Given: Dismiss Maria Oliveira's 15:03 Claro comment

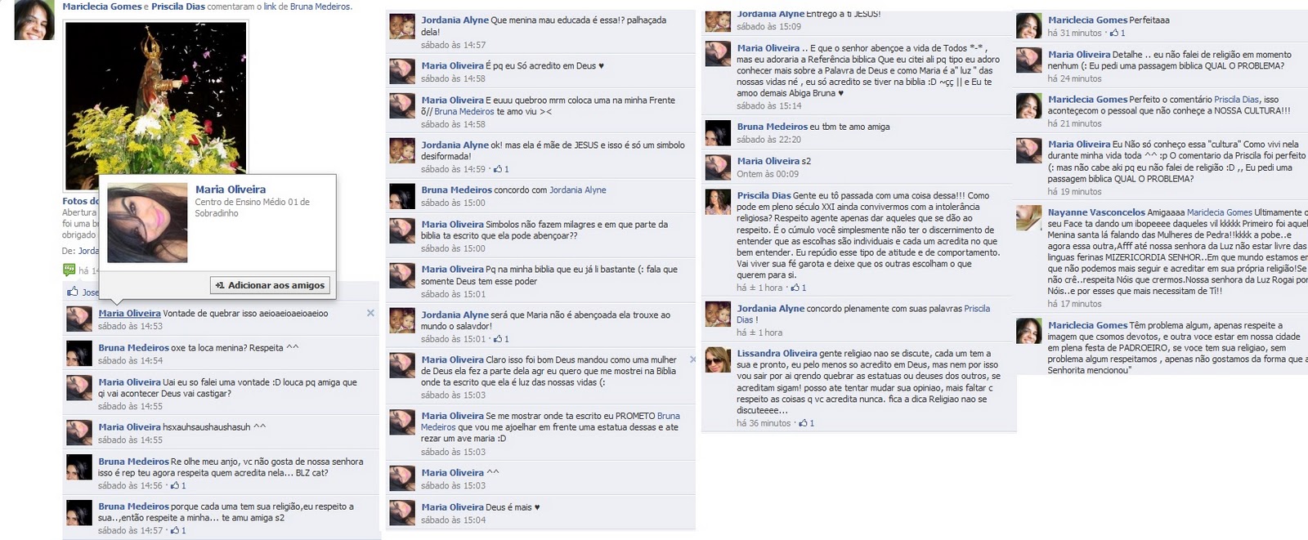Looking at the screenshot, I should pyautogui.click(x=692, y=359).
